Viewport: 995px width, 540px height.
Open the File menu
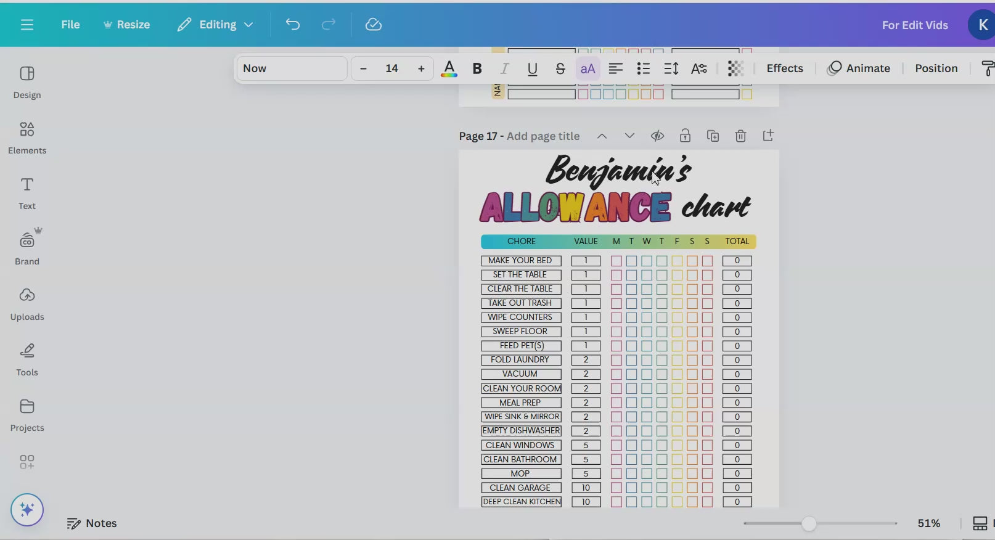tap(70, 25)
